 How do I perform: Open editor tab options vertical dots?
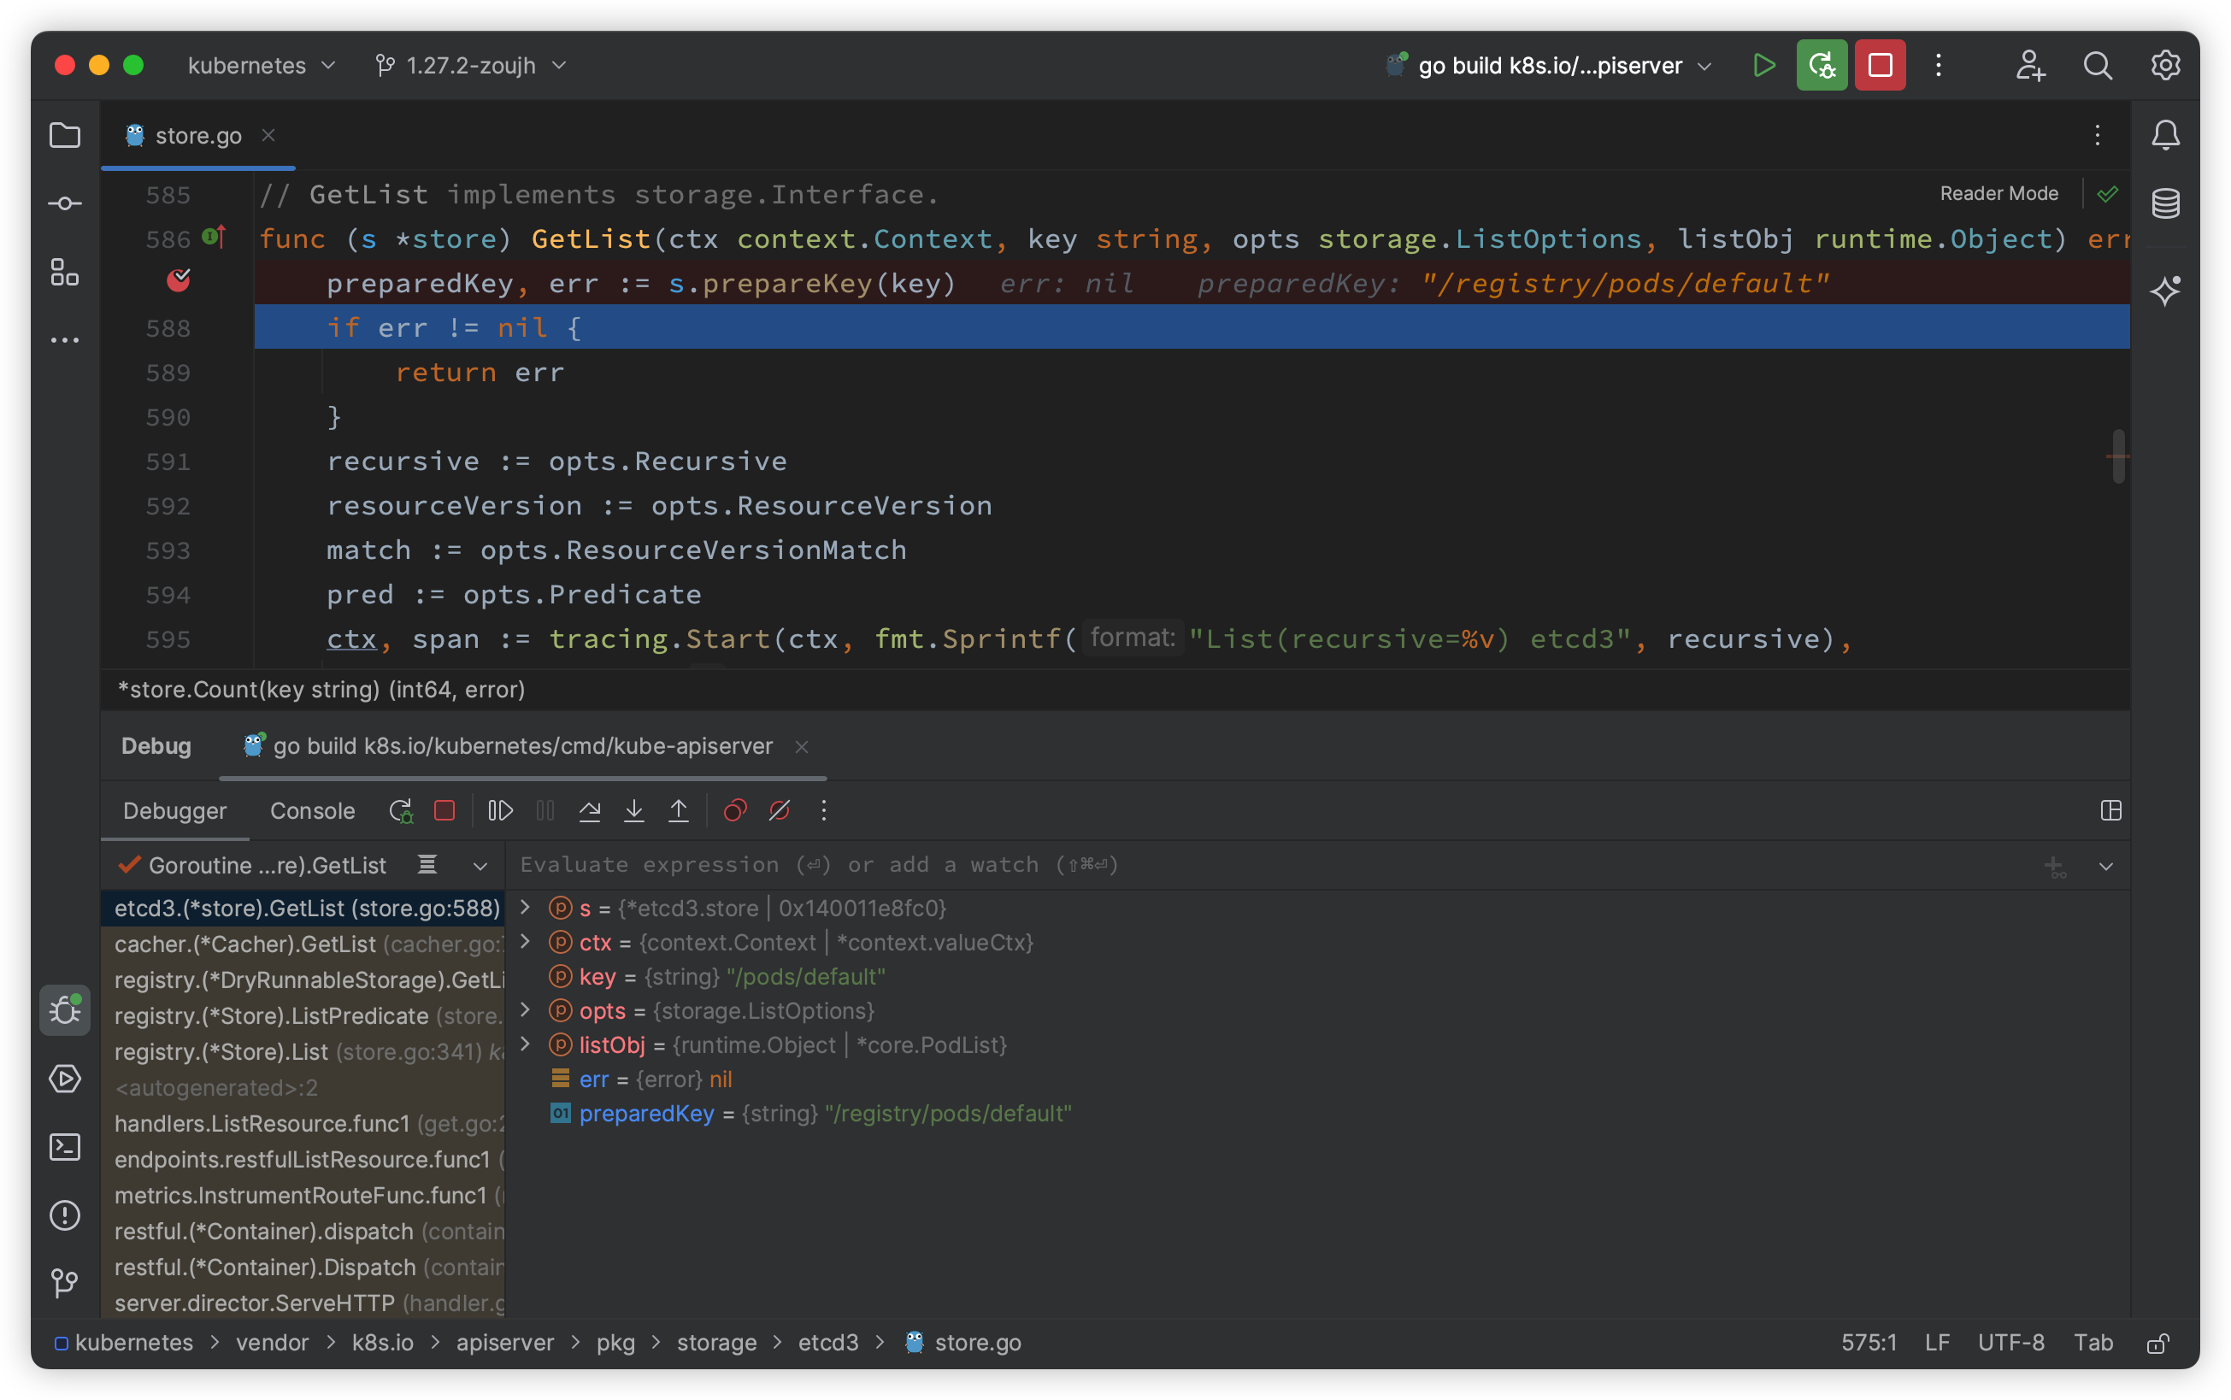coord(2098,135)
